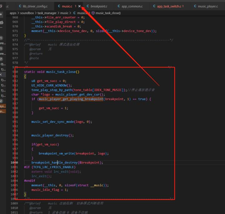Click the 'lrc_exit();' call line
Viewport: 225px width, 214px height.
point(42,176)
